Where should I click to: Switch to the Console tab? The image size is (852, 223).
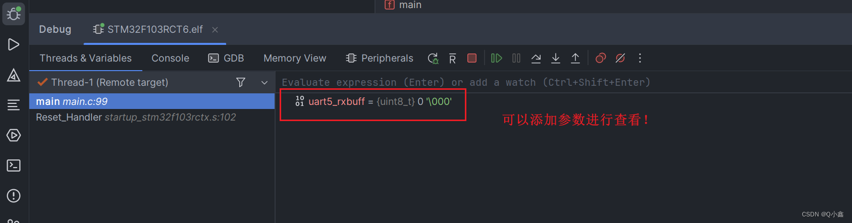click(171, 58)
